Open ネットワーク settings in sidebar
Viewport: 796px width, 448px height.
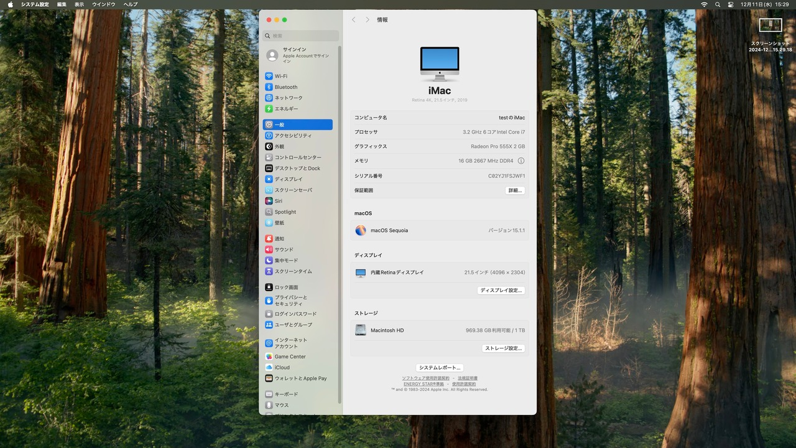pos(298,98)
